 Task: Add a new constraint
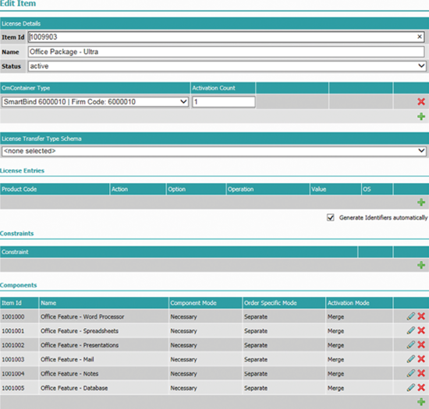pyautogui.click(x=421, y=265)
